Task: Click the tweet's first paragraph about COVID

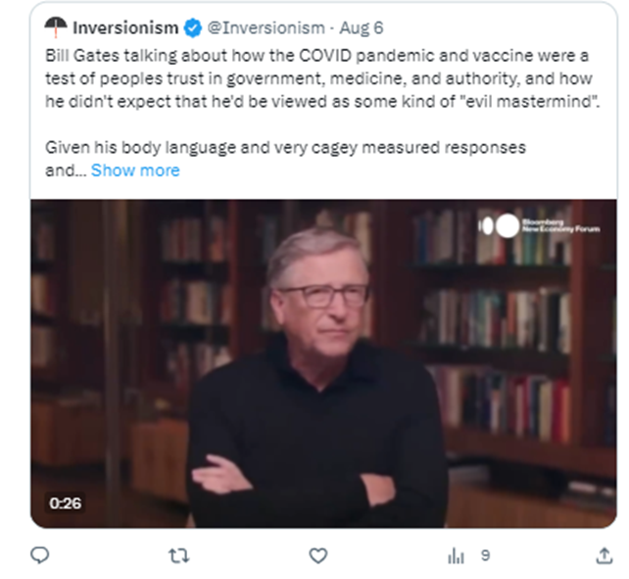Action: click(x=322, y=78)
